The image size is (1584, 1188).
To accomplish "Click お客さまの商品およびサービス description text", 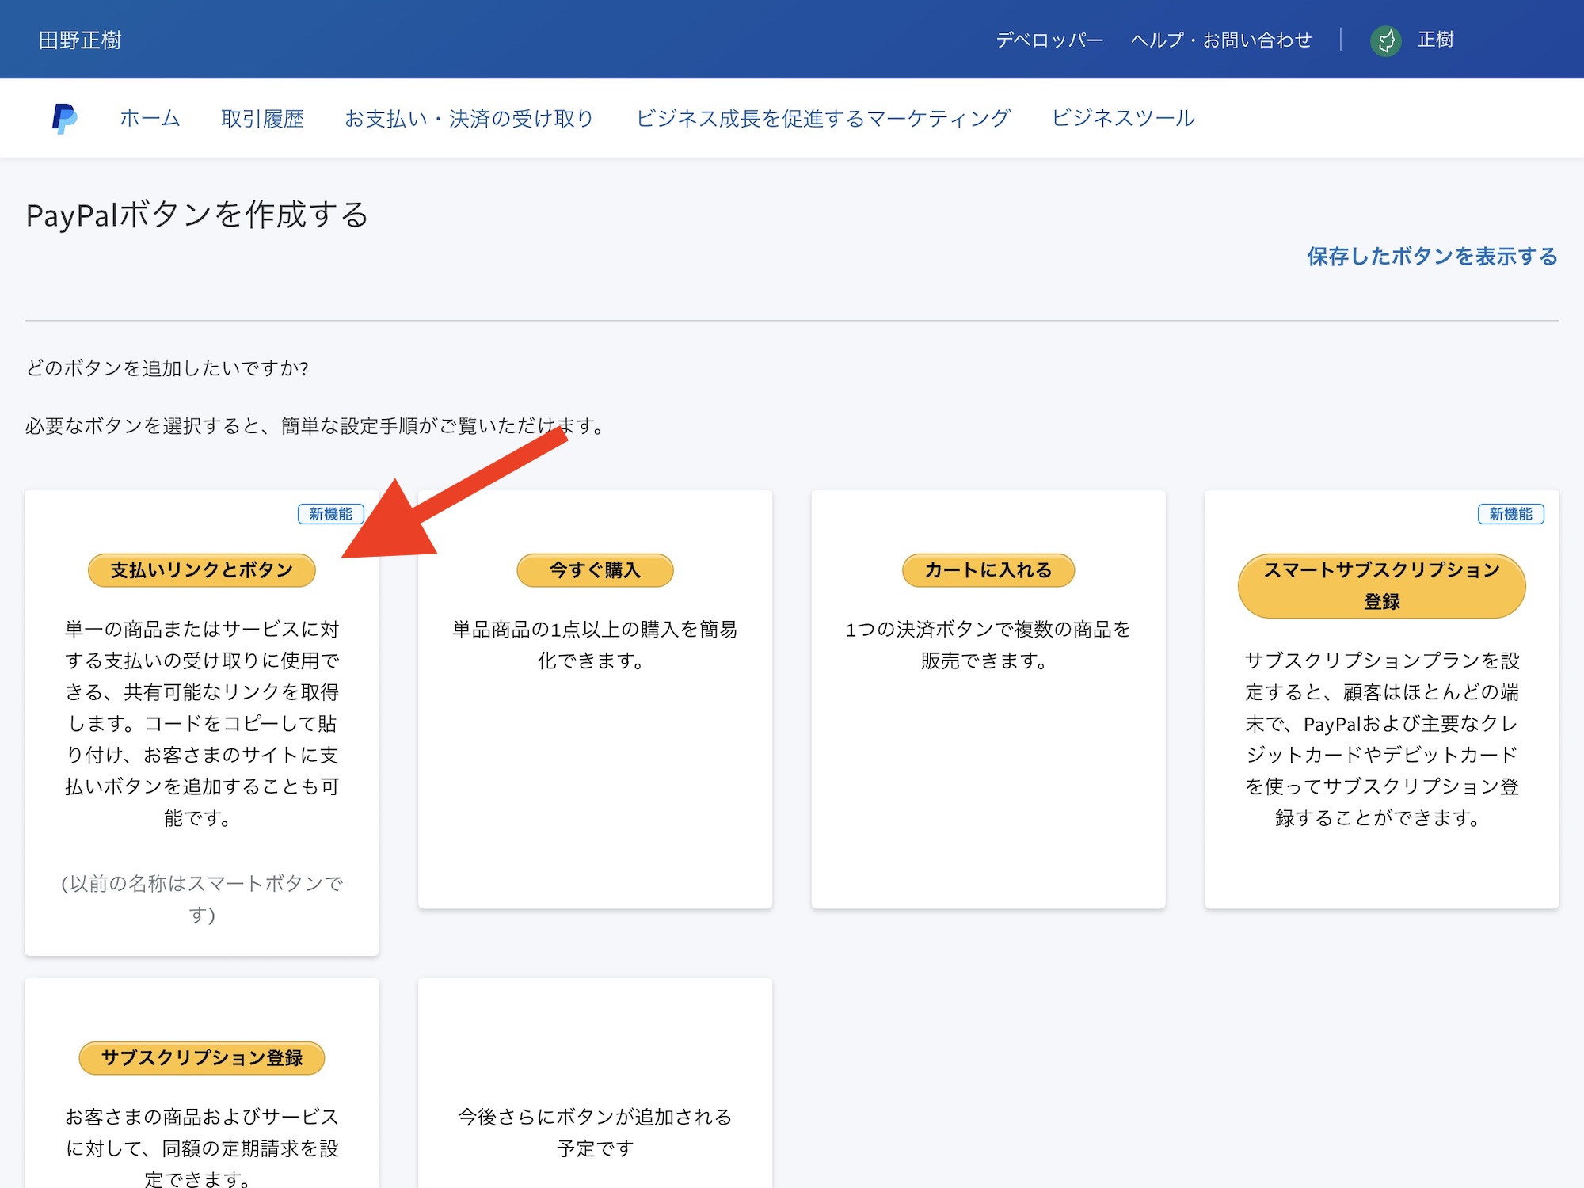I will coord(201,1147).
